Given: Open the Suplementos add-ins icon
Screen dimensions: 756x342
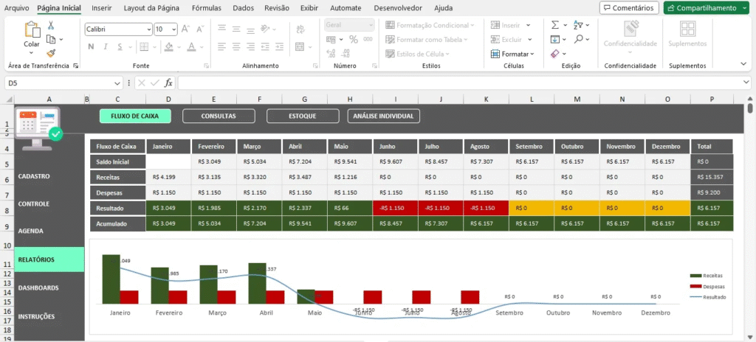Looking at the screenshot, I should click(x=687, y=30).
